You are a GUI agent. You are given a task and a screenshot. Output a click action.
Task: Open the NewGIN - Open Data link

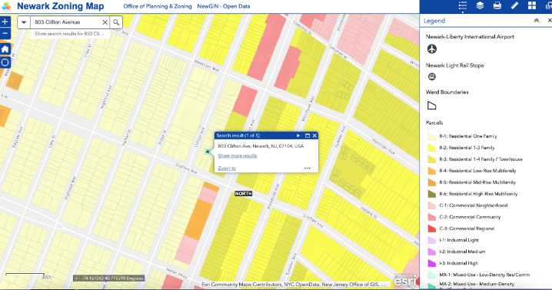[x=224, y=6]
